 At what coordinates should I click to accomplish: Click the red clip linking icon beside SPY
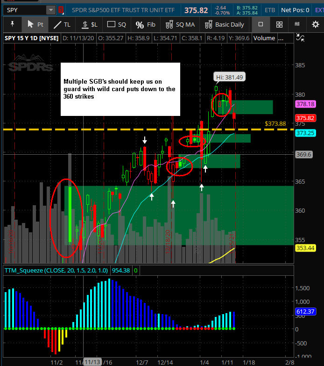click(61, 10)
